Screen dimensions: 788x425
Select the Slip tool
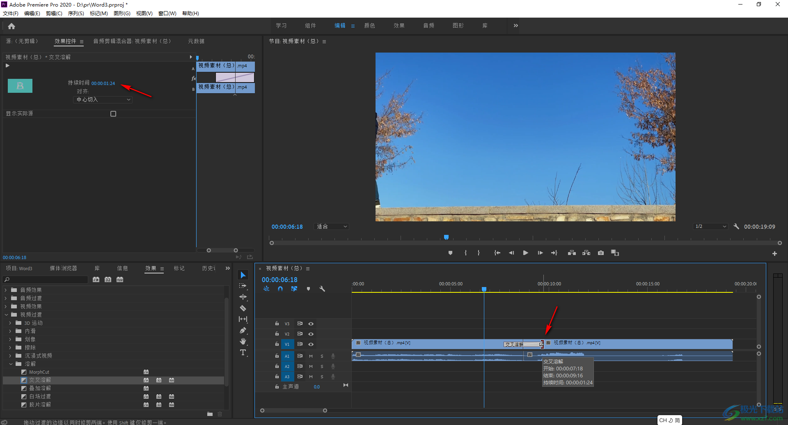point(243,319)
